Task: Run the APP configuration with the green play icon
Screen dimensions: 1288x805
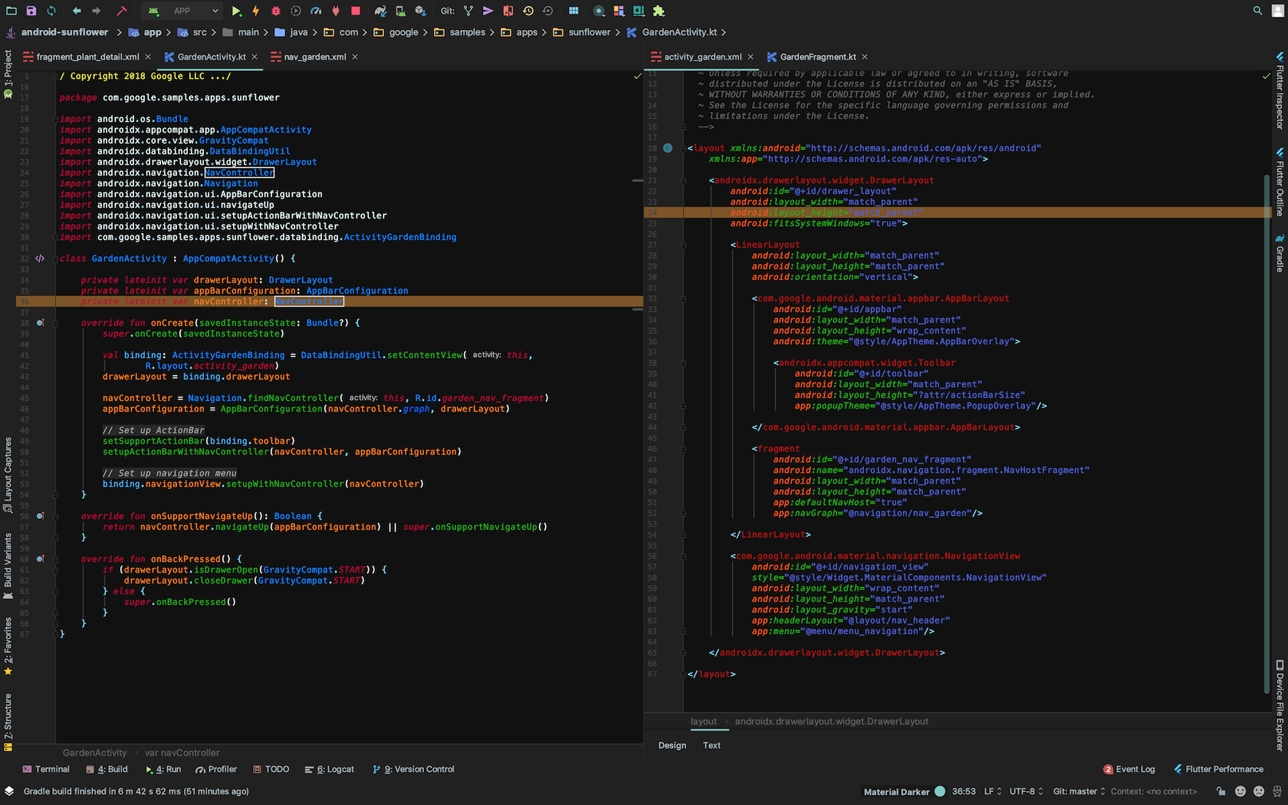Action: pos(235,11)
